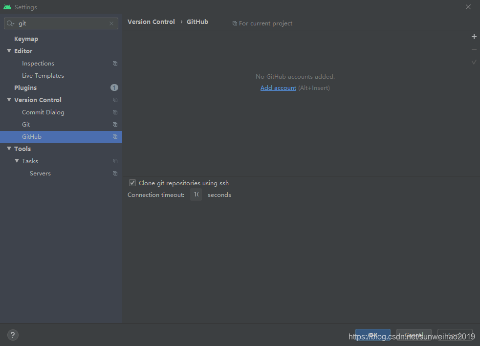This screenshot has height=346, width=480.
Task: Click project-level icon beside GitHub row
Action: pyautogui.click(x=115, y=136)
